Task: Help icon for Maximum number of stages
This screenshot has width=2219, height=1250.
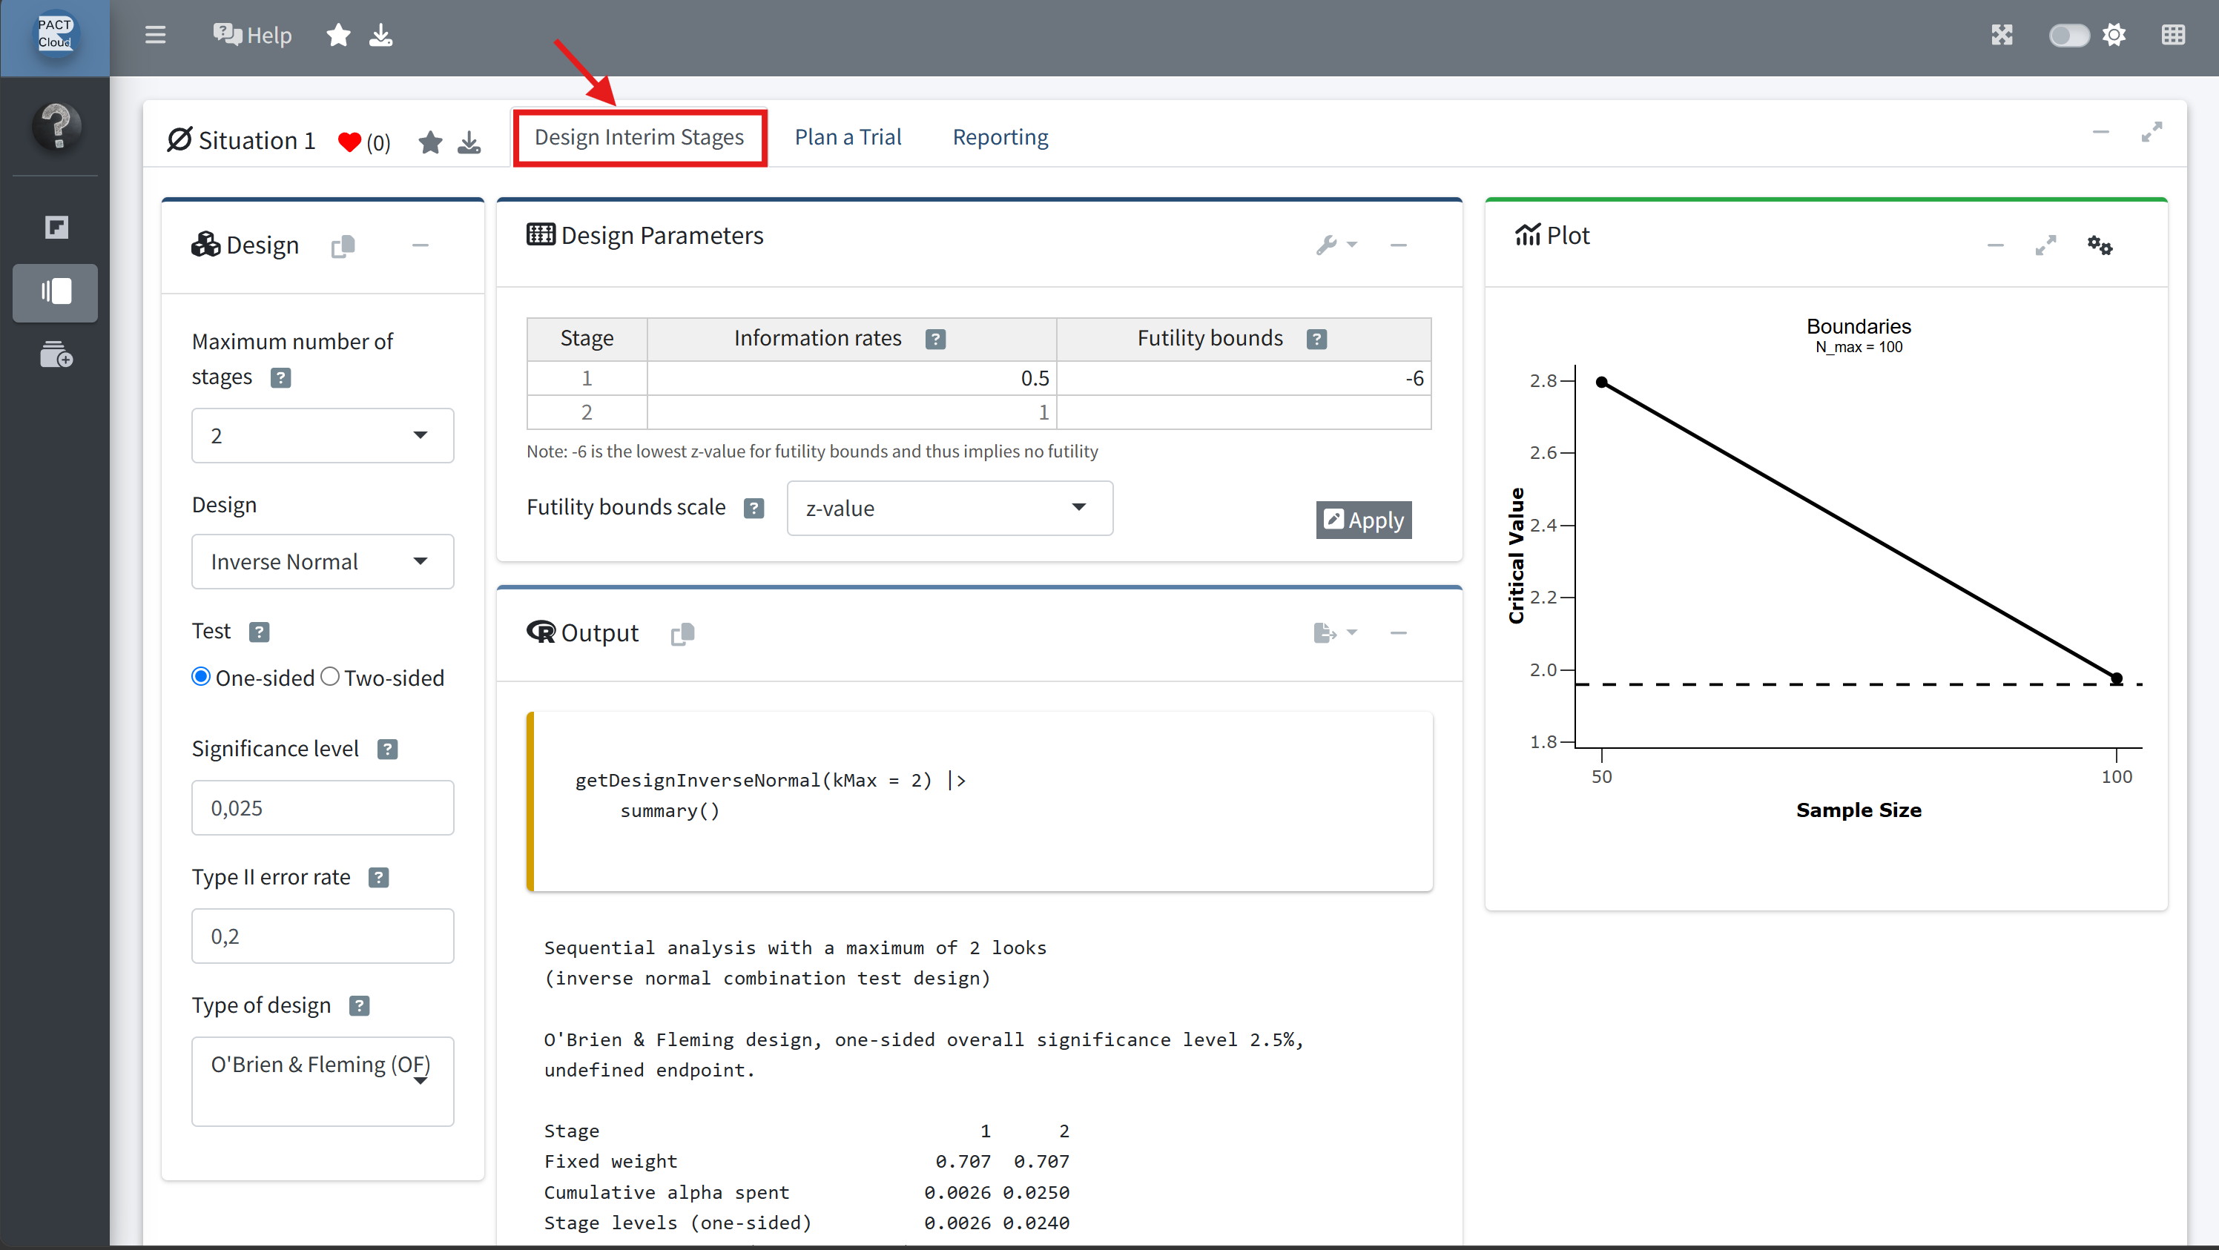Action: (281, 377)
